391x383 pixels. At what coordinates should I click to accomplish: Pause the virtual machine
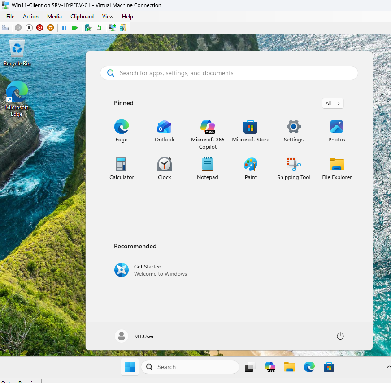coord(64,28)
